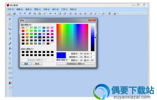157x100 pixels.
Task: Go to previous image with left arrow
Action: [x=50, y=14]
